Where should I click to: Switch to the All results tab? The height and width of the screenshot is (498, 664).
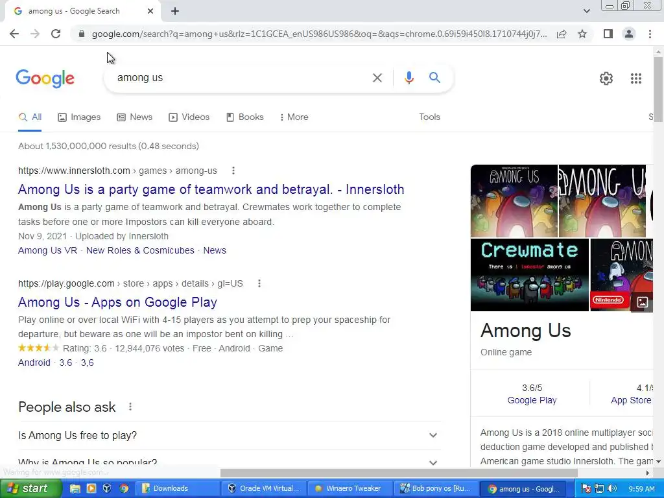click(30, 117)
